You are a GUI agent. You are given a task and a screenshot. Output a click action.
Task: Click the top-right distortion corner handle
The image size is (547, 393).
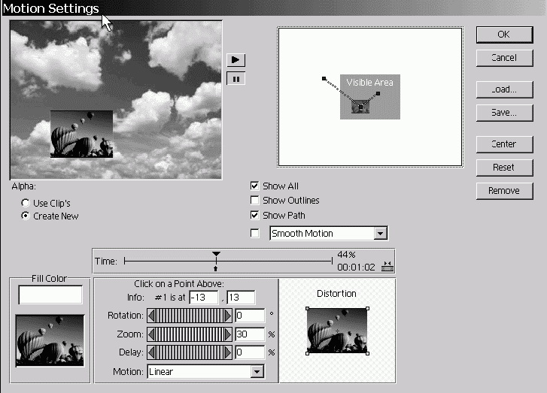click(367, 309)
